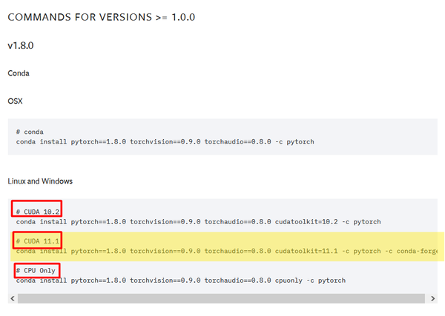Click the horizontal scrollbar track of code block

(221, 298)
